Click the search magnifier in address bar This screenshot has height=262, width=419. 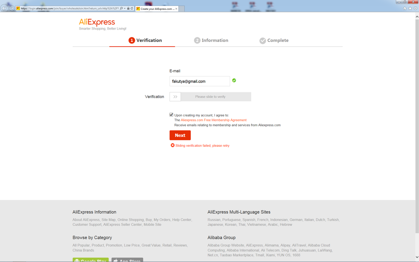coord(121,9)
